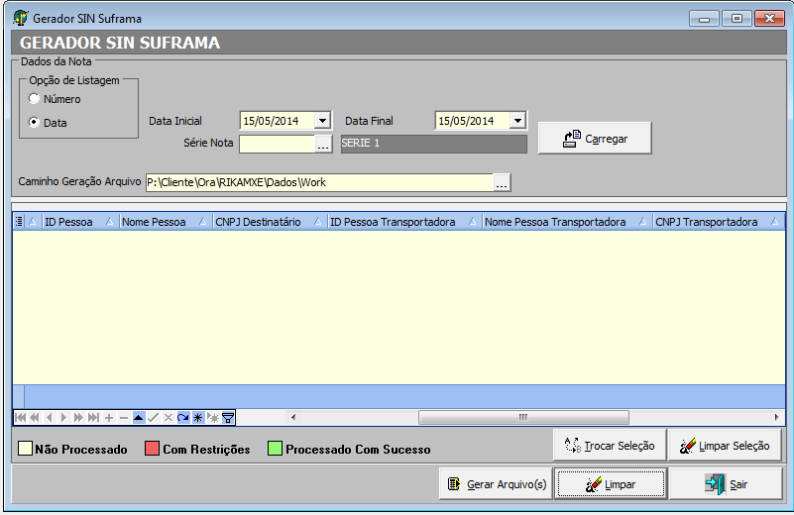Image resolution: width=794 pixels, height=515 pixels.
Task: Click the refresh arrow icon in grid navigator
Action: 183,418
